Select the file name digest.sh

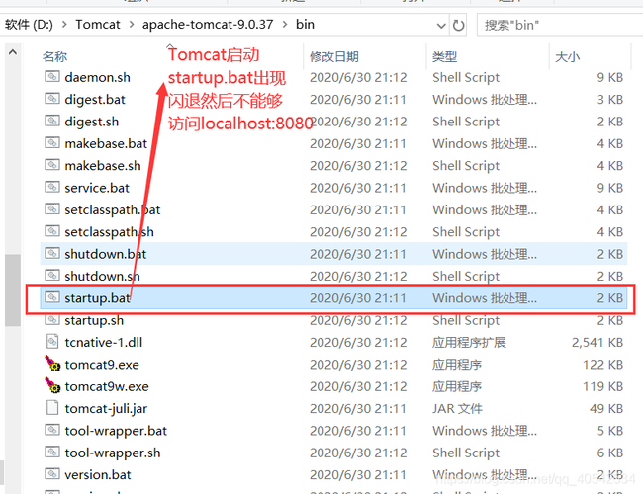[x=91, y=122]
